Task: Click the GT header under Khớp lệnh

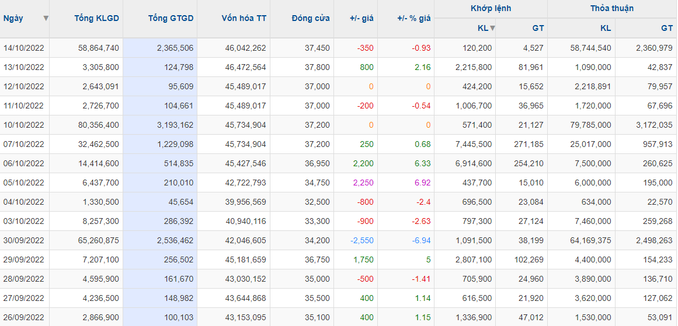Action: tap(537, 28)
